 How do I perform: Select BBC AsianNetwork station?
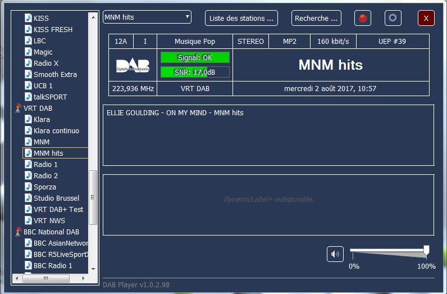point(61,243)
